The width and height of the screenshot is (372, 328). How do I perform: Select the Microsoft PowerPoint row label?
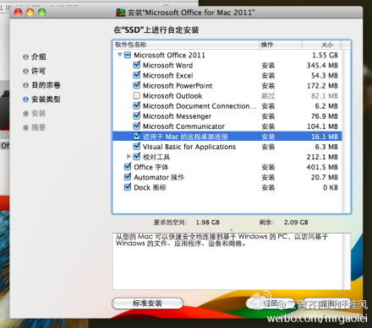pyautogui.click(x=178, y=85)
